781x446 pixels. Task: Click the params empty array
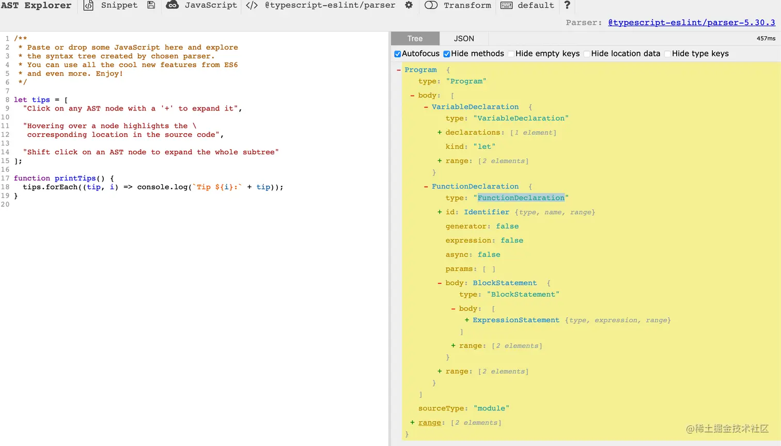tap(489, 269)
